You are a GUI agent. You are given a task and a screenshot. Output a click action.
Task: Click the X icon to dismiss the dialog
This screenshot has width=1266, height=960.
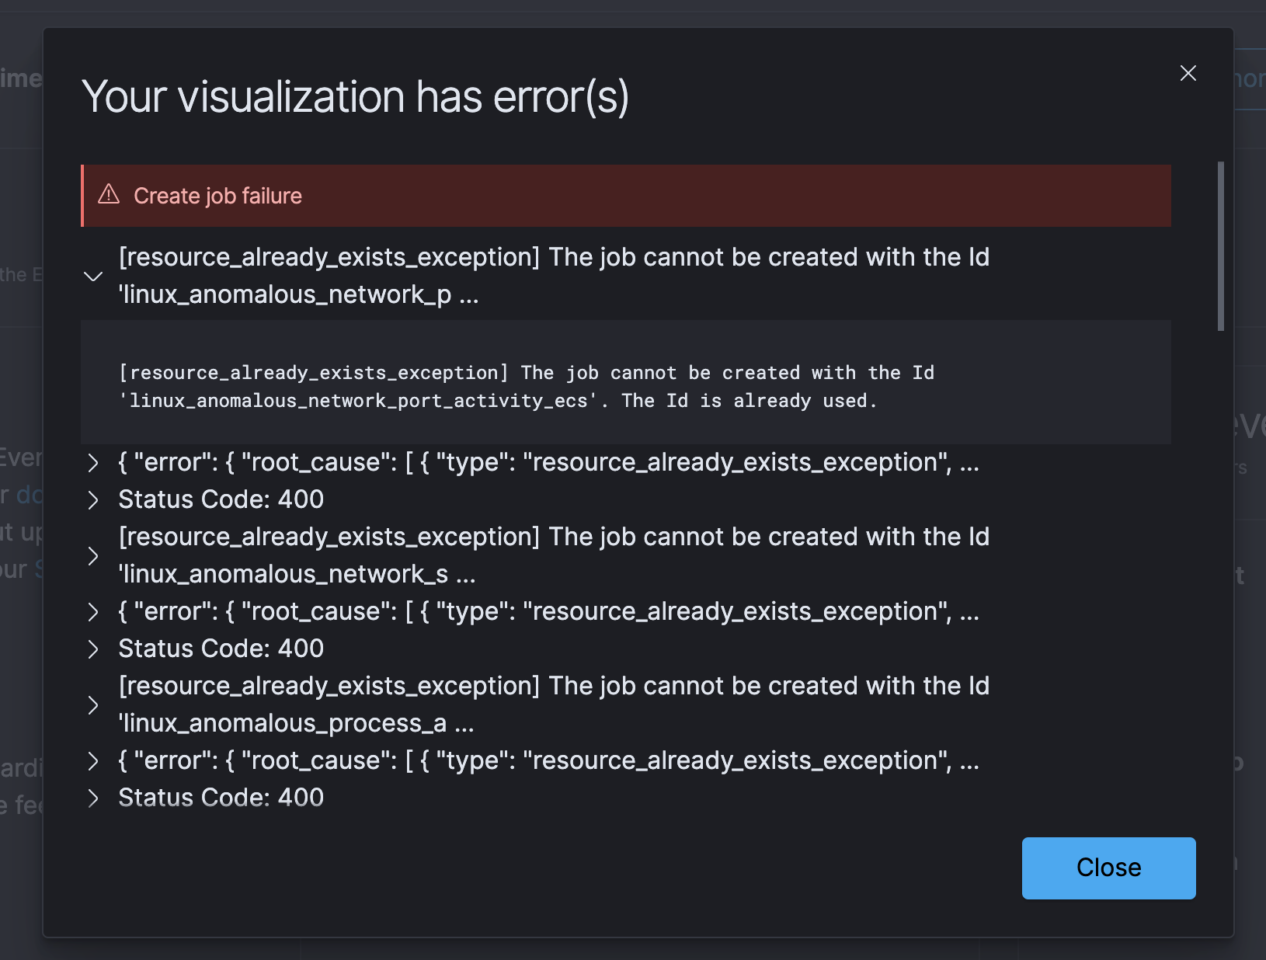pos(1188,73)
